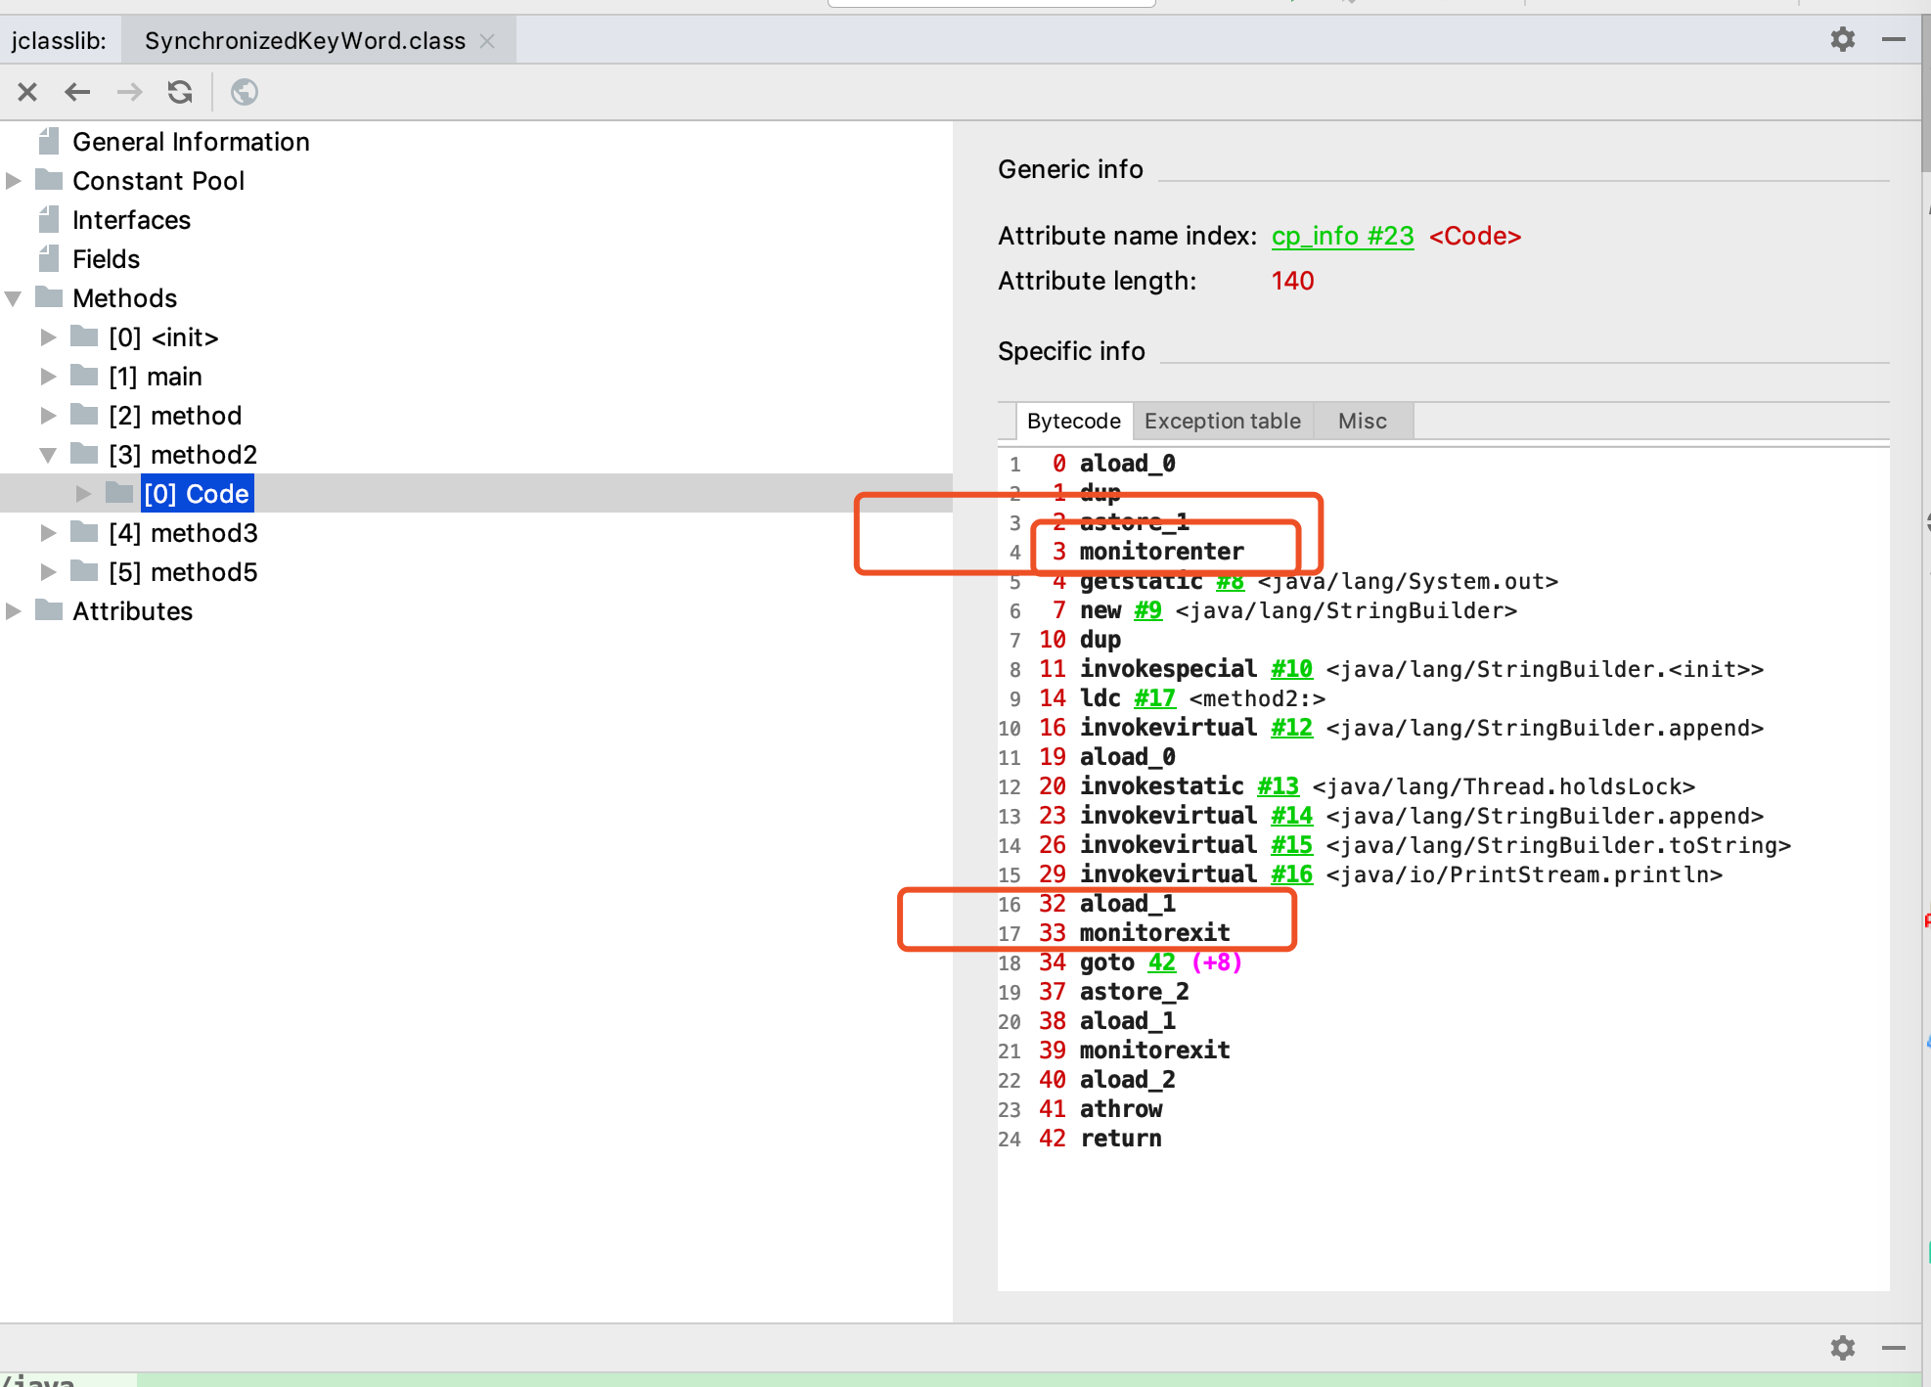Select the [0] Code tree item
Viewport: 1931px width, 1387px height.
coord(197,494)
